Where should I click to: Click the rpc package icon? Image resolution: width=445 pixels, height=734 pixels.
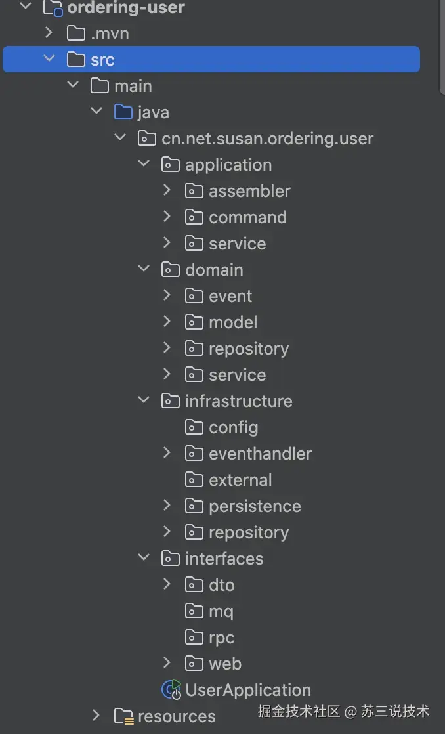(x=194, y=637)
